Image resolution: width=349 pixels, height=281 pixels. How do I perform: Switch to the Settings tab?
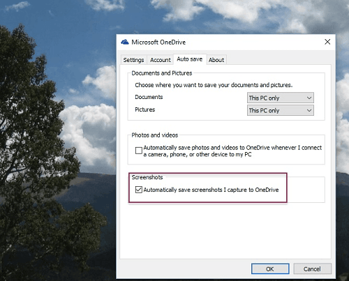coord(133,60)
